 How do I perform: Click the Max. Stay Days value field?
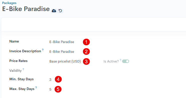click(x=50, y=89)
